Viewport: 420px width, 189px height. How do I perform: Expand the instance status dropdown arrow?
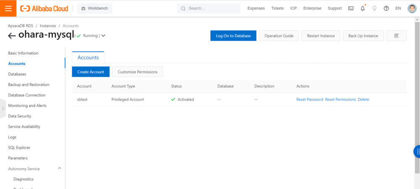[x=103, y=36]
